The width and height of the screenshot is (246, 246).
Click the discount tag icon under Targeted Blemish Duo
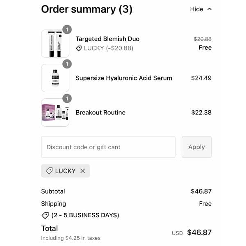[x=79, y=48]
